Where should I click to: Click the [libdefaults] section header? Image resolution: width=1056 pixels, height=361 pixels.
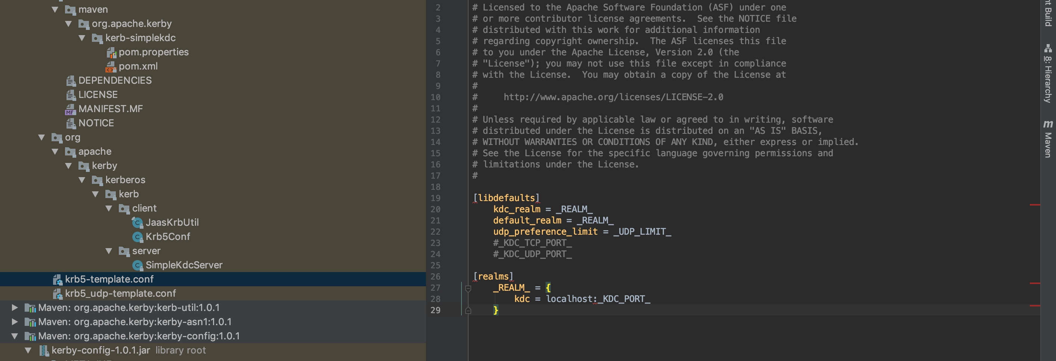pos(506,198)
